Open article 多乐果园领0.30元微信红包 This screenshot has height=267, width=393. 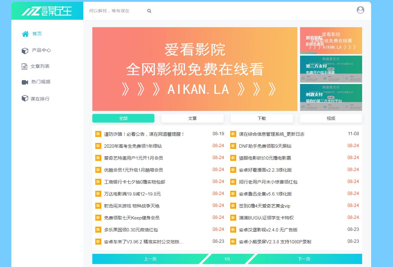coord(131,230)
